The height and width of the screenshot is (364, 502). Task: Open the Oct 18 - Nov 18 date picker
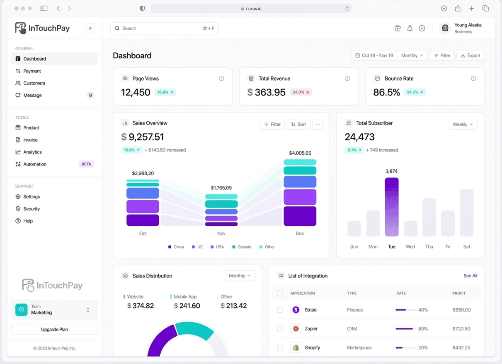click(x=374, y=55)
